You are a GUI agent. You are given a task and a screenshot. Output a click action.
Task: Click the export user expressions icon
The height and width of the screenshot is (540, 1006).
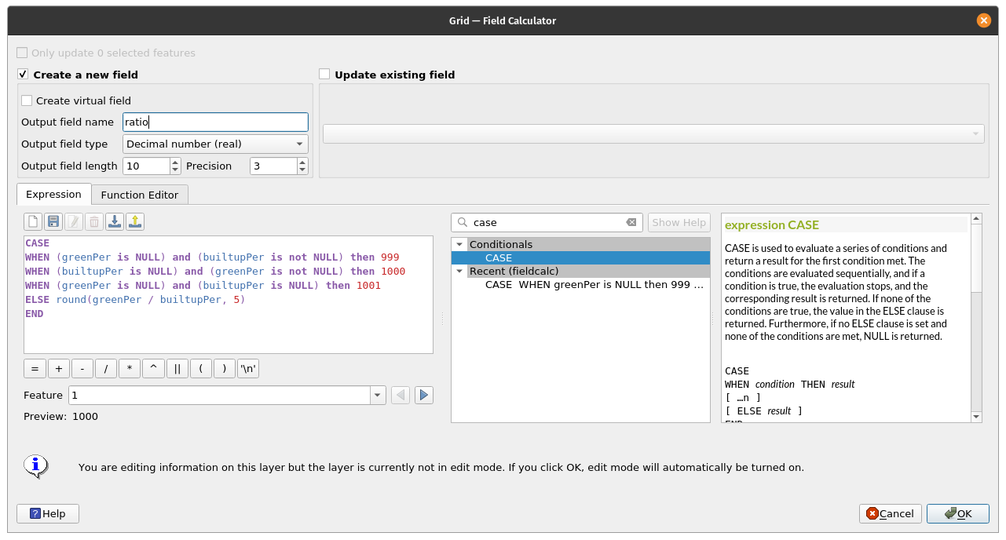tap(135, 222)
